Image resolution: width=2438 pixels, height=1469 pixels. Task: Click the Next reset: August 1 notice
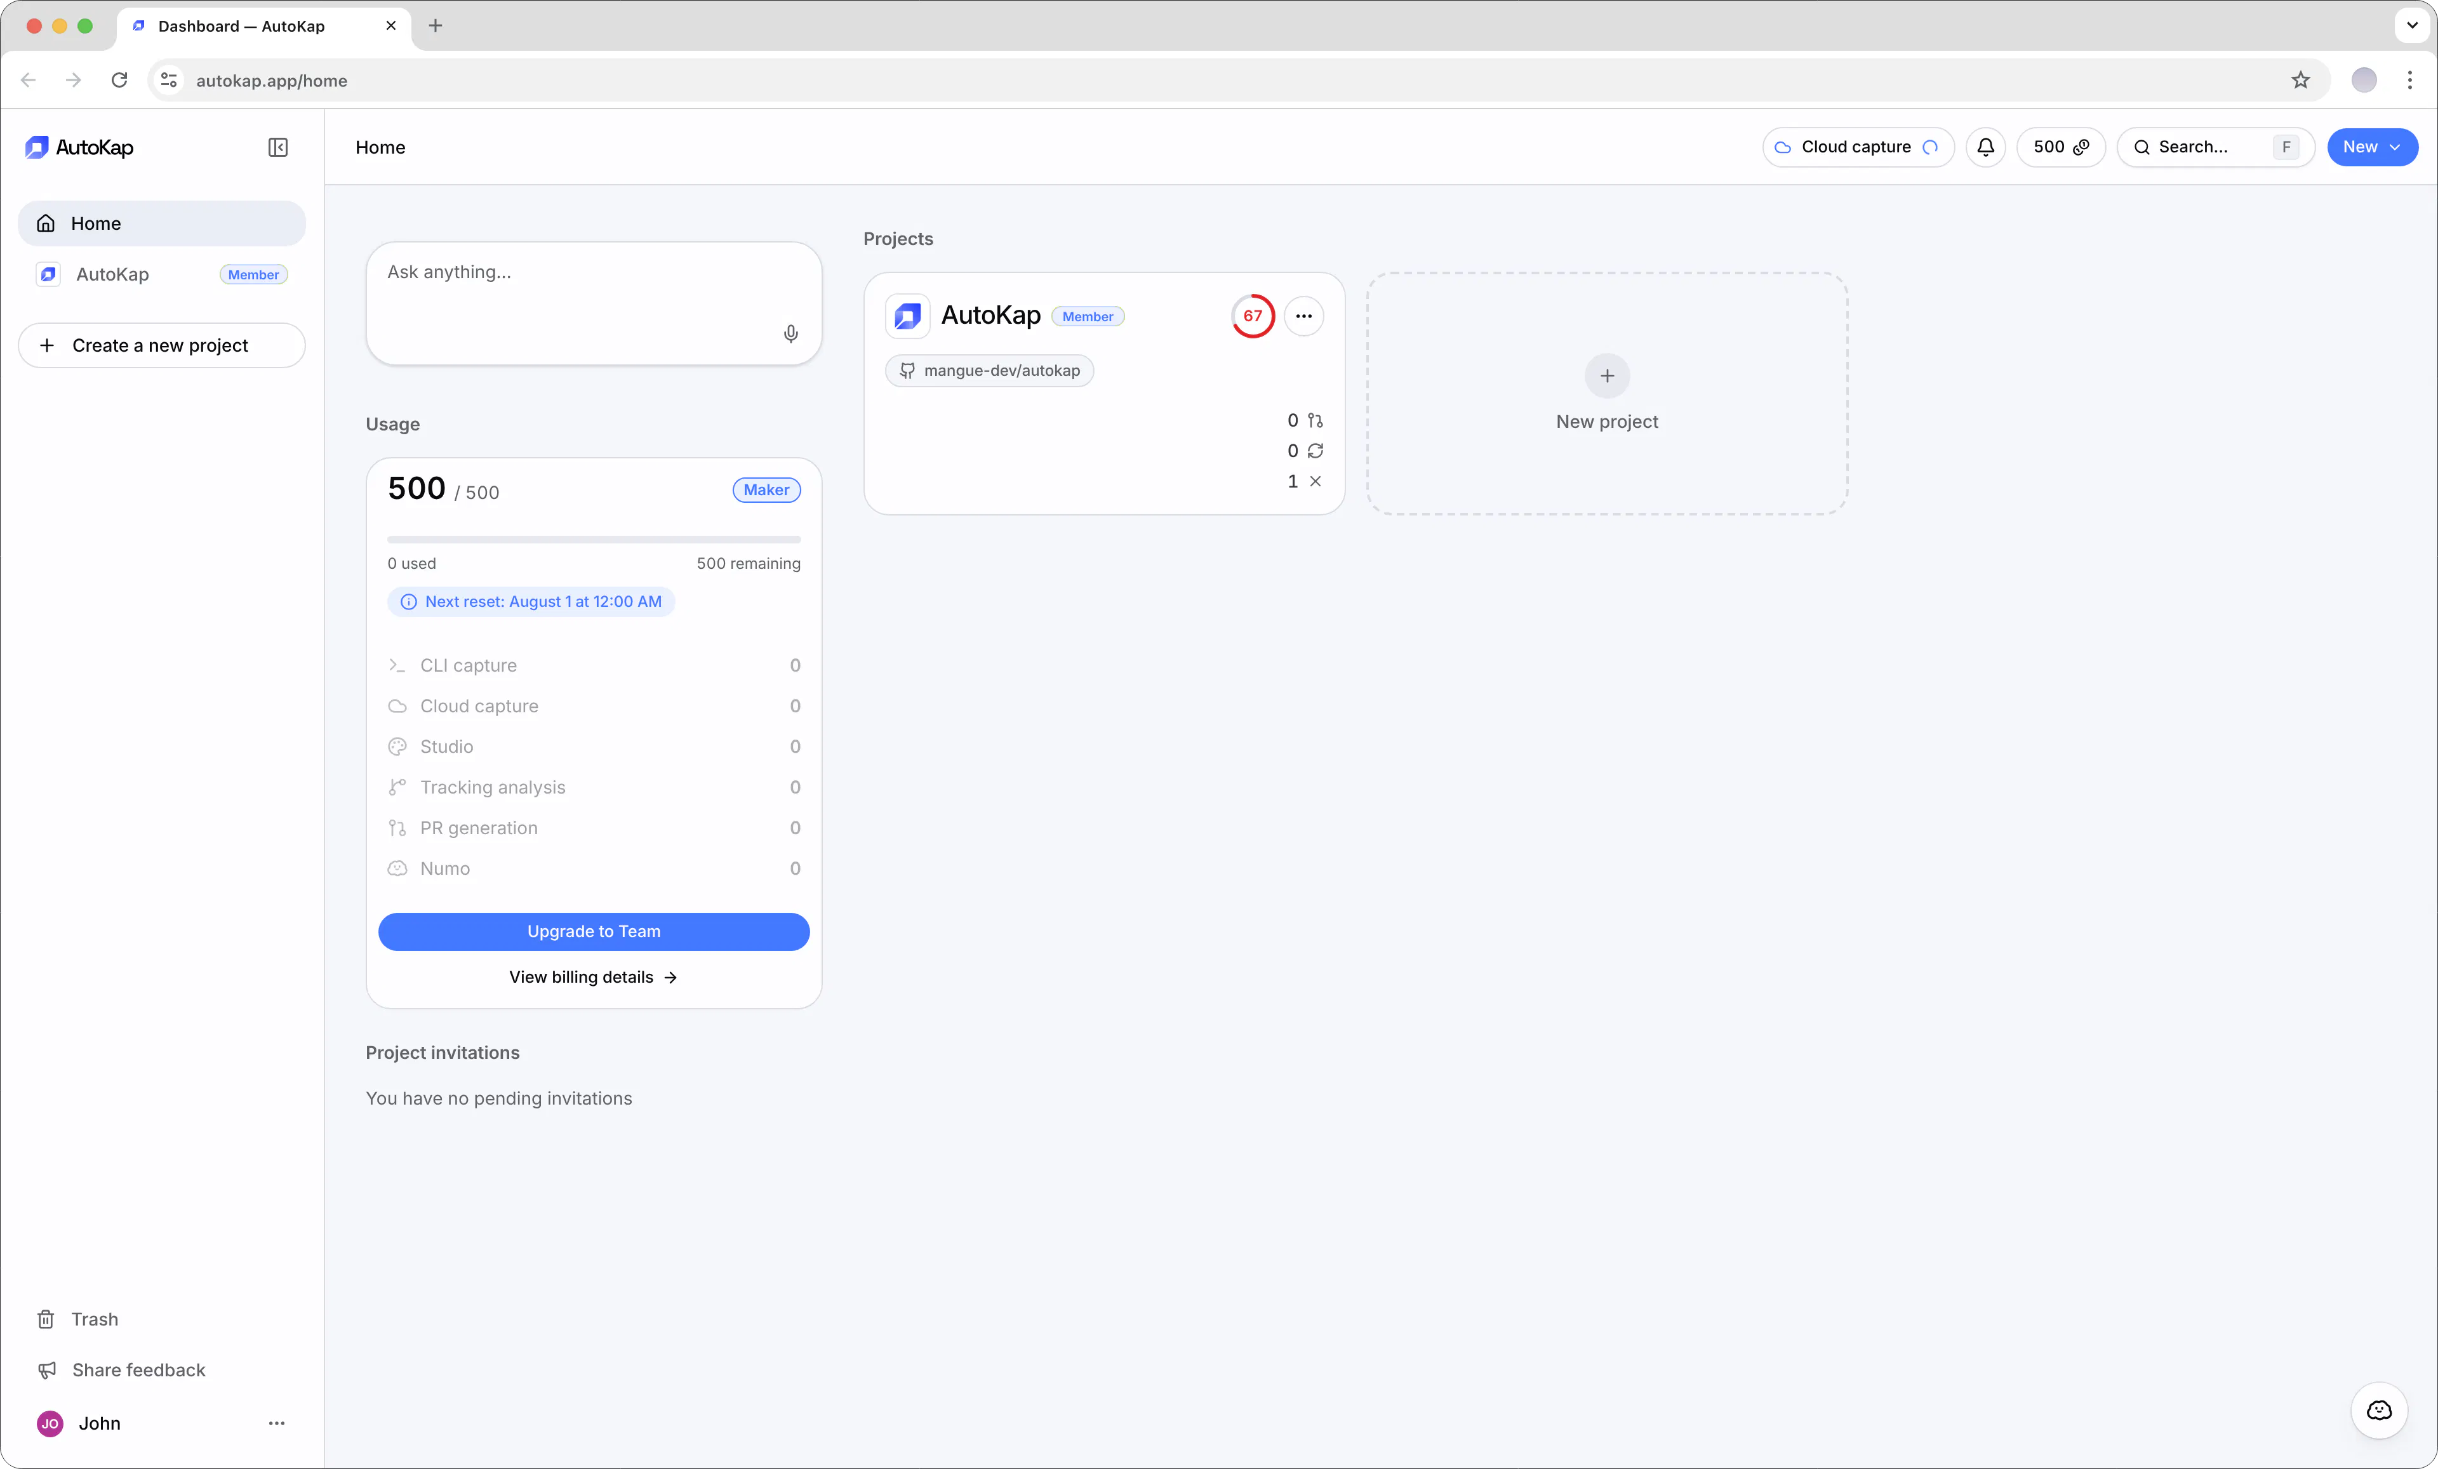pyautogui.click(x=531, y=601)
